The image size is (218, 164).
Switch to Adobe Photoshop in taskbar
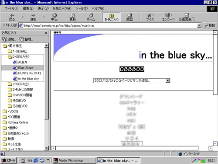[74, 161]
